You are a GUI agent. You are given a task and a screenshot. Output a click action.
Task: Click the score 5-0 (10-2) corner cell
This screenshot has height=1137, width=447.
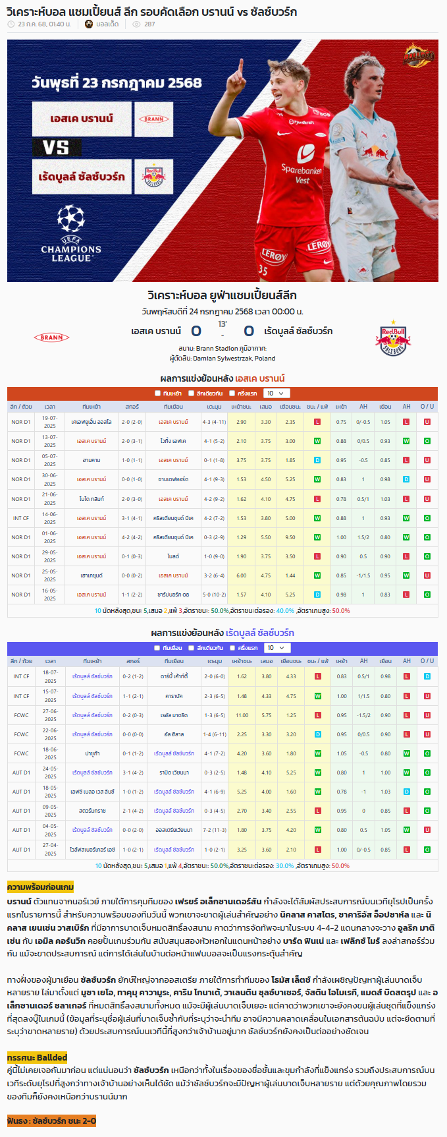click(214, 595)
